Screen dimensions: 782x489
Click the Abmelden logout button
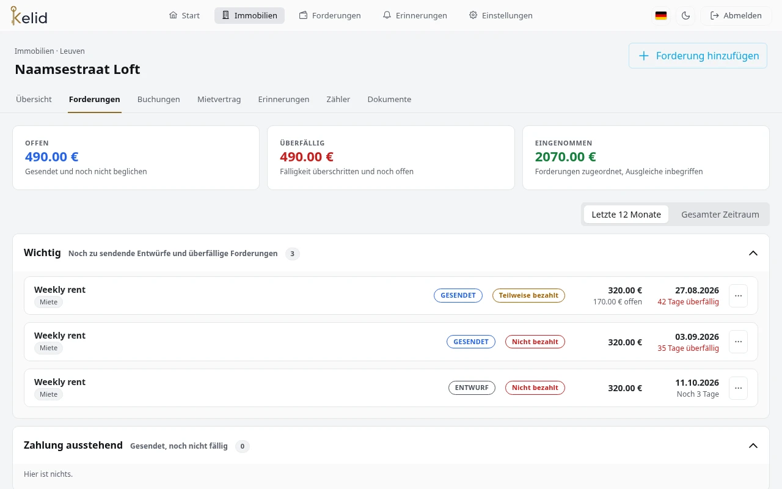pyautogui.click(x=736, y=16)
